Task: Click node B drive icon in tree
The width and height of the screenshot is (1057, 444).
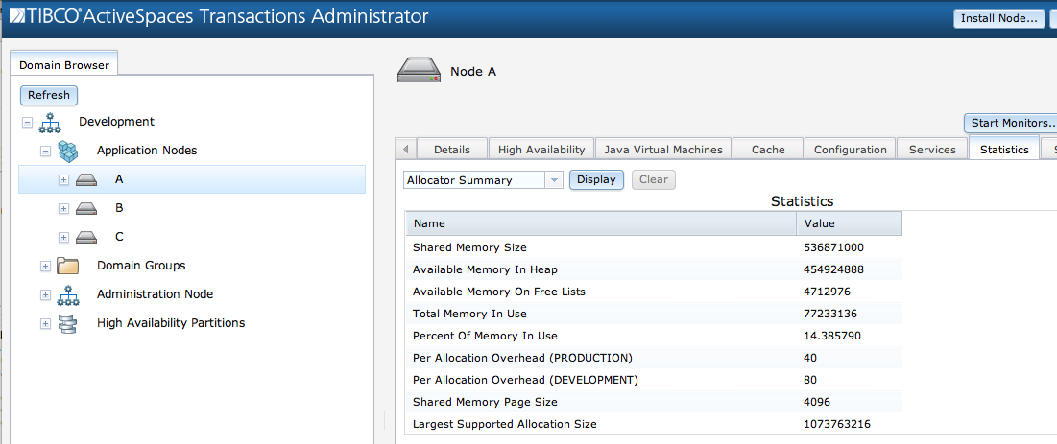Action: 86,209
